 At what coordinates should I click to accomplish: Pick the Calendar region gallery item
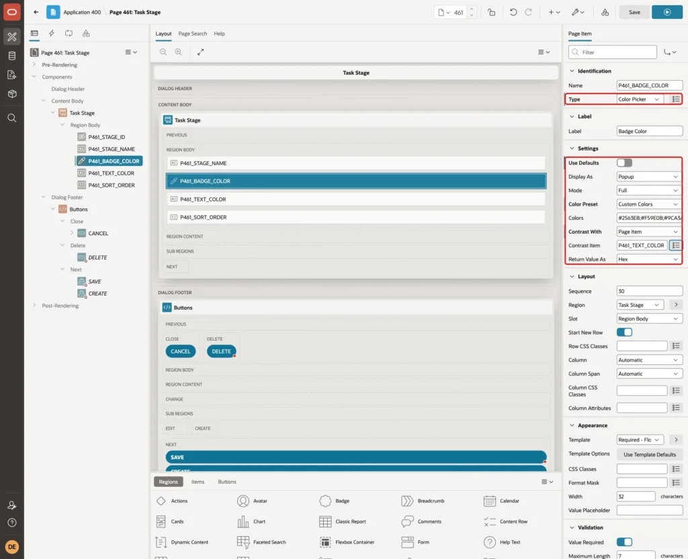coord(502,501)
